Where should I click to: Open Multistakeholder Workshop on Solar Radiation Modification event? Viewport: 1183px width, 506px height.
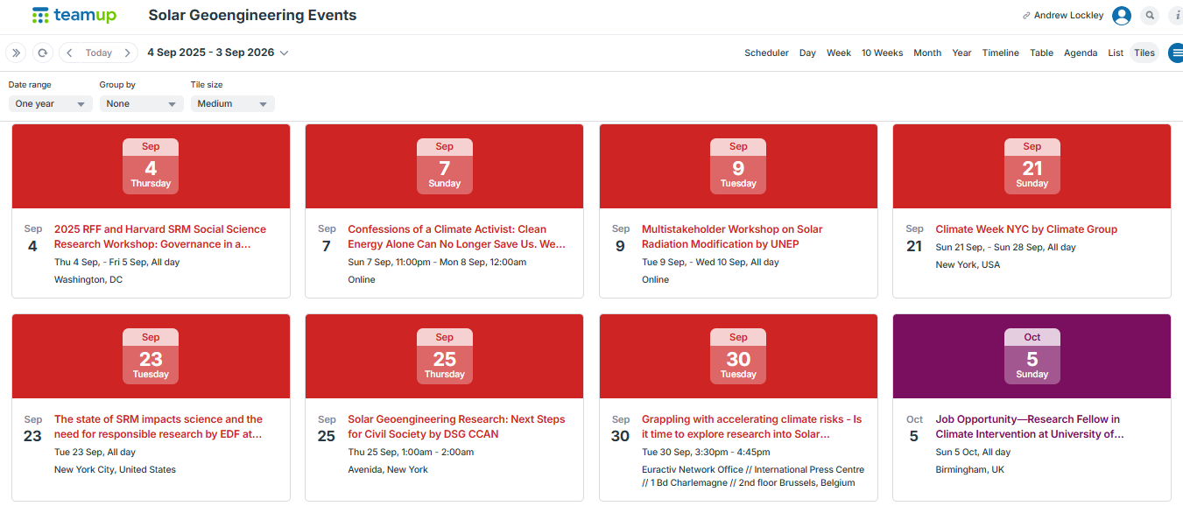732,236
